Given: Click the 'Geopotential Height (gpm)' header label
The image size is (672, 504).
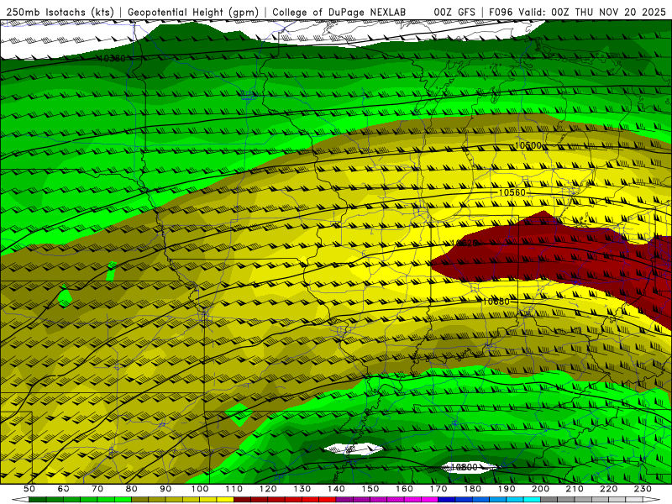Looking at the screenshot, I should tap(193, 13).
